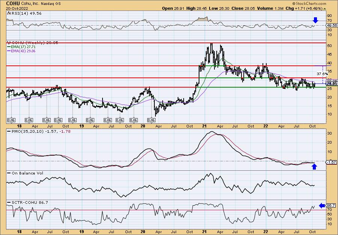Select the 20-Oct-2022 date label
The width and height of the screenshot is (338, 235).
pos(16,8)
